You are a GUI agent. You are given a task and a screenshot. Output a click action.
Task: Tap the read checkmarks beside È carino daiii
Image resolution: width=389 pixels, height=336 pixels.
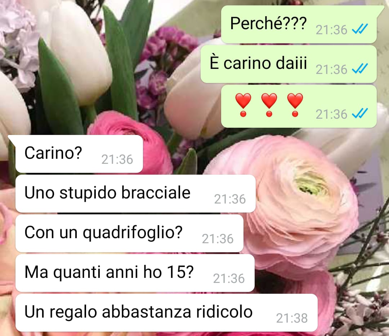360,69
